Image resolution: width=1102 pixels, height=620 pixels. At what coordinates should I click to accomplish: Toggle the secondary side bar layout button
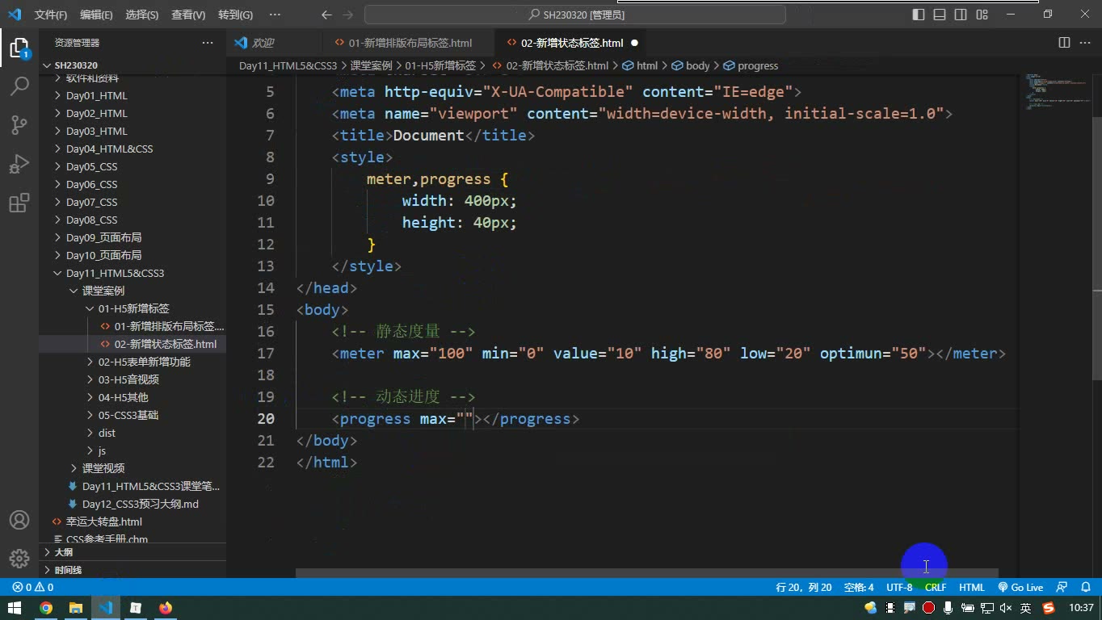point(961,15)
